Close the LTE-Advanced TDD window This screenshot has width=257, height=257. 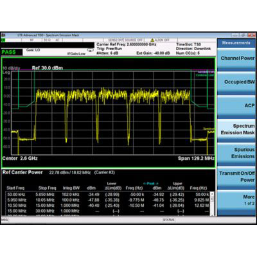coord(252,35)
